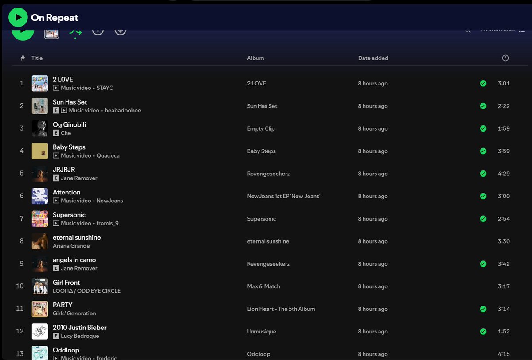Open artist fromis_9 link
532x360 pixels.
click(x=108, y=224)
